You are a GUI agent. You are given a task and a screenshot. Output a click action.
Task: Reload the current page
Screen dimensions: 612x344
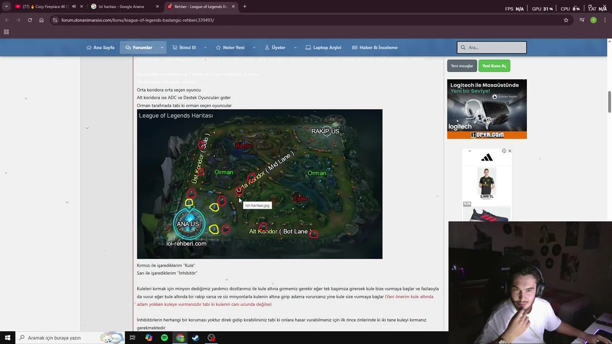30,20
